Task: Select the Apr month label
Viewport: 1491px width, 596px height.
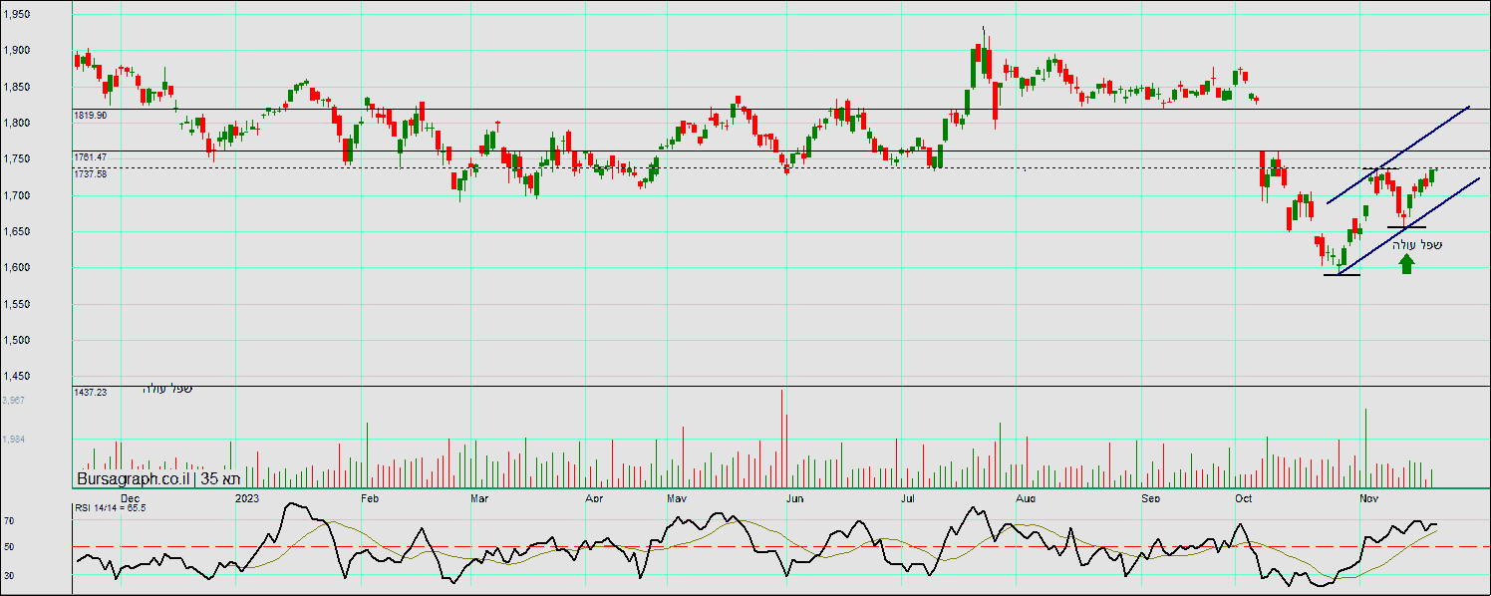Action: coord(595,497)
